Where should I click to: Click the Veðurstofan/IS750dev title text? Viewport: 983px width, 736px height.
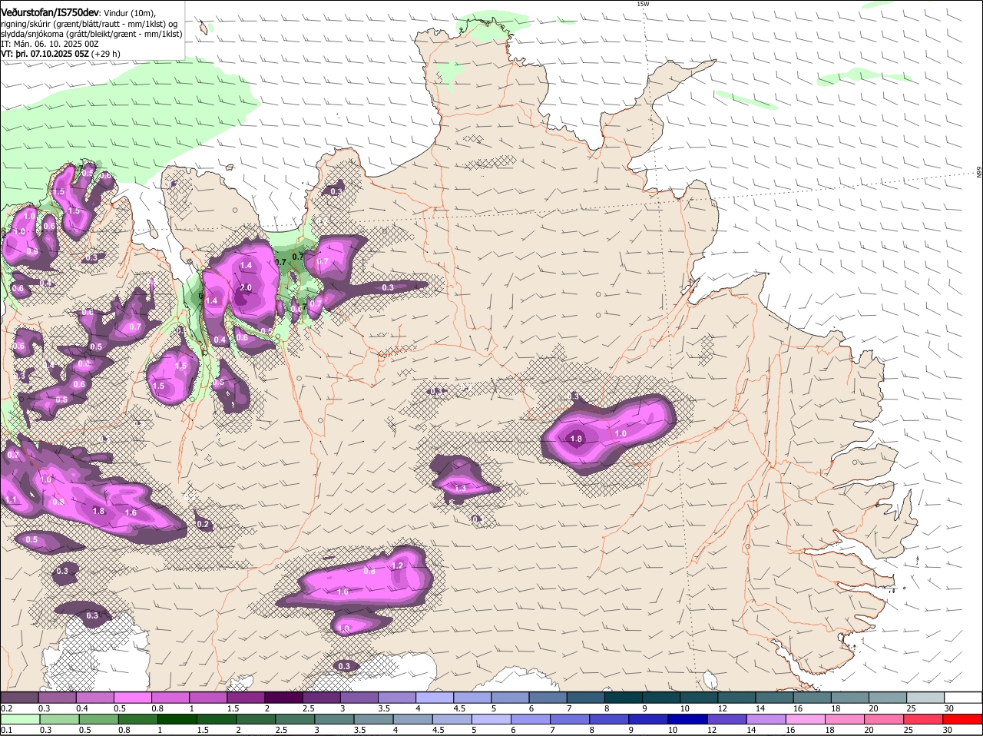click(x=50, y=13)
